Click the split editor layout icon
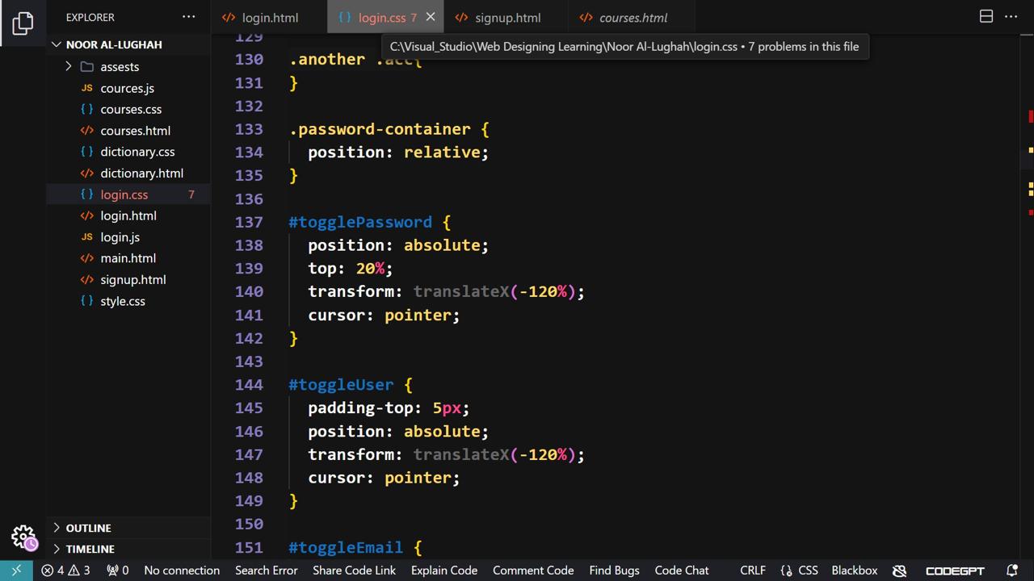This screenshot has width=1034, height=581. click(x=986, y=17)
